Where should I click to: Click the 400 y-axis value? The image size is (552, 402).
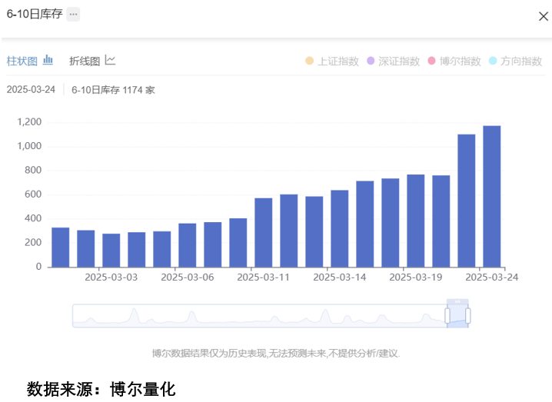point(33,218)
